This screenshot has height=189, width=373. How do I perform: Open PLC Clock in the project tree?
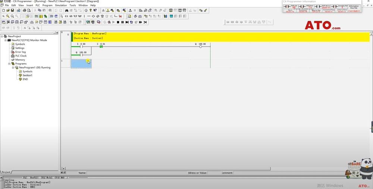(x=21, y=56)
